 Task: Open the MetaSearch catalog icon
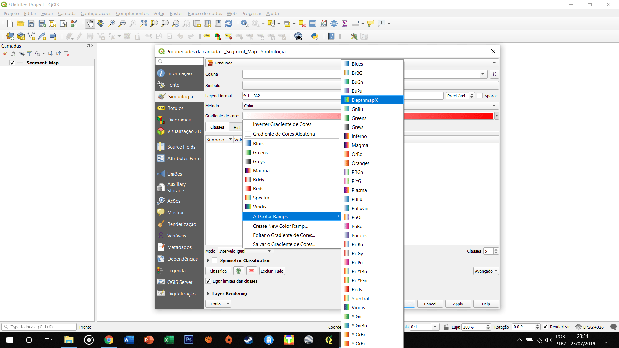298,36
